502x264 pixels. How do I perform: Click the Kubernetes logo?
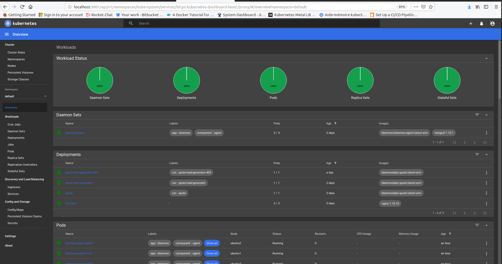click(x=8, y=23)
